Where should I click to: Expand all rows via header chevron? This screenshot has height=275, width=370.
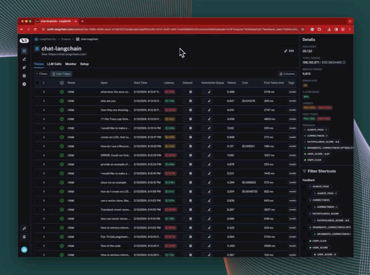44,83
